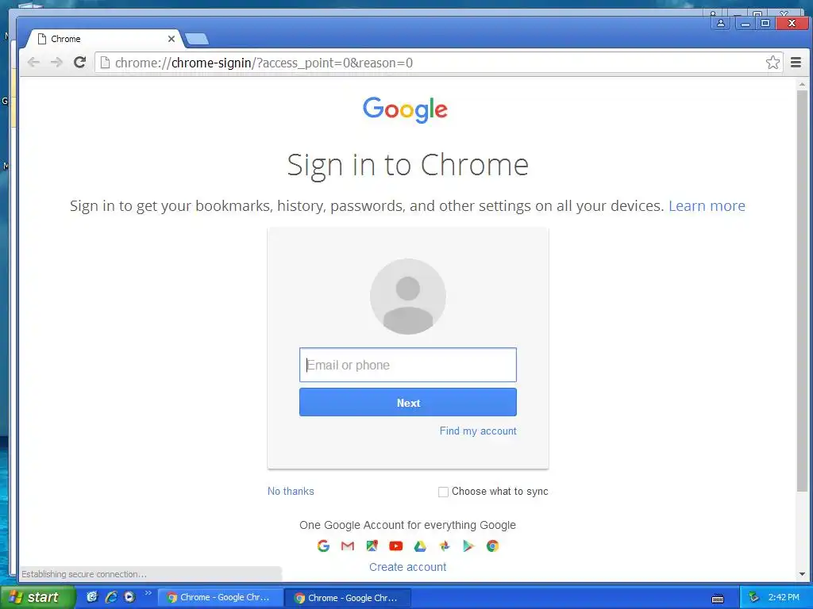Screen dimensions: 813x609
Task: Click the Google Play icon
Action: [x=468, y=546]
